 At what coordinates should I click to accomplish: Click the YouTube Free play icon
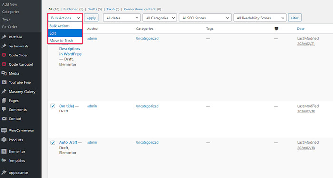point(4,82)
